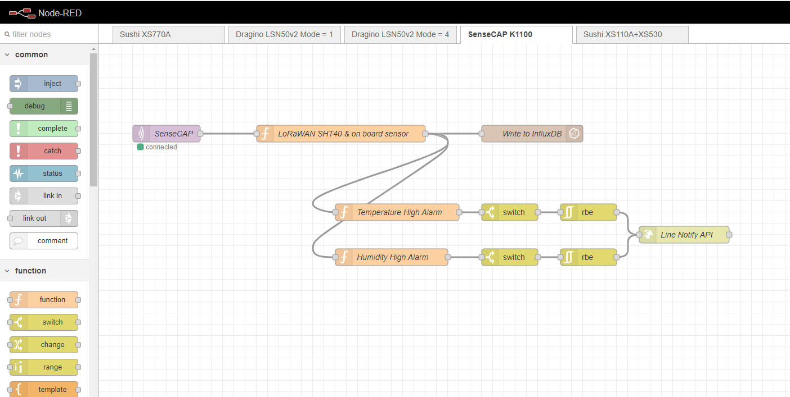Image resolution: width=790 pixels, height=397 pixels.
Task: Click the function palette node f icon
Action: tap(18, 300)
